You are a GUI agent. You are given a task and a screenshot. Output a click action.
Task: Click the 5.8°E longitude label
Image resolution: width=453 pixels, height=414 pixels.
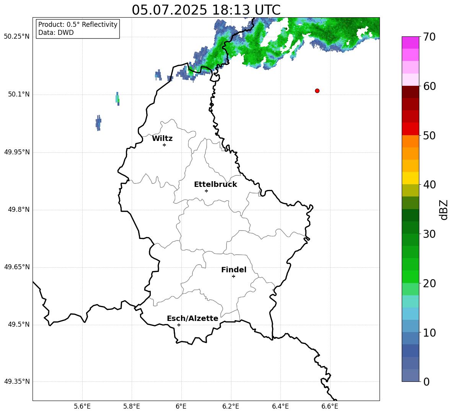point(132,406)
